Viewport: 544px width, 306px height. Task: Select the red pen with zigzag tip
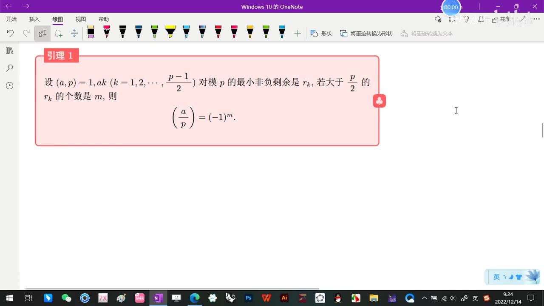pyautogui.click(x=107, y=32)
